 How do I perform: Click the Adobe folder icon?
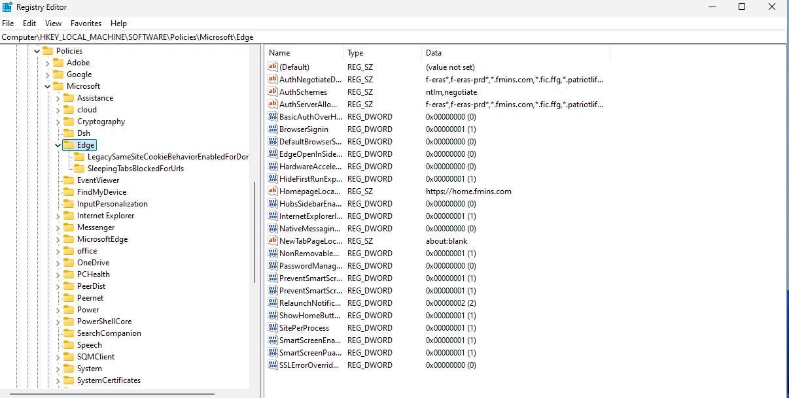click(x=58, y=63)
